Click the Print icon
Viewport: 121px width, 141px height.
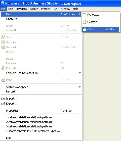tap(3, 80)
